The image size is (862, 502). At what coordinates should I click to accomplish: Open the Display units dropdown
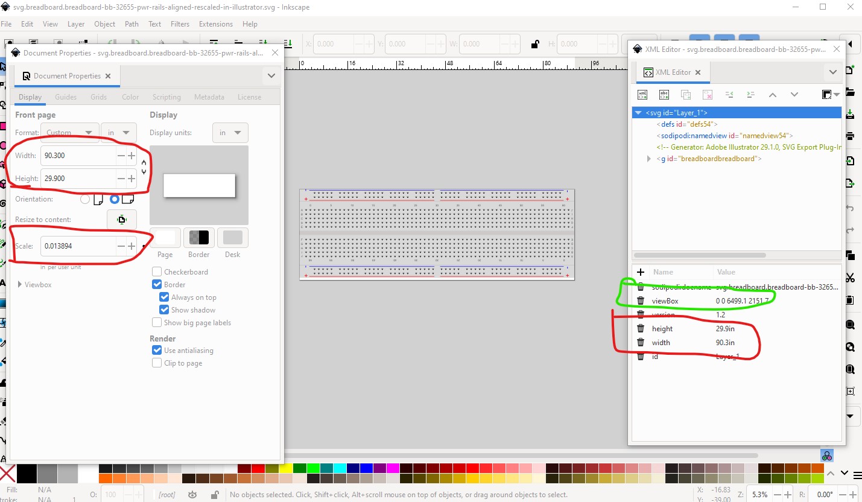click(x=230, y=133)
